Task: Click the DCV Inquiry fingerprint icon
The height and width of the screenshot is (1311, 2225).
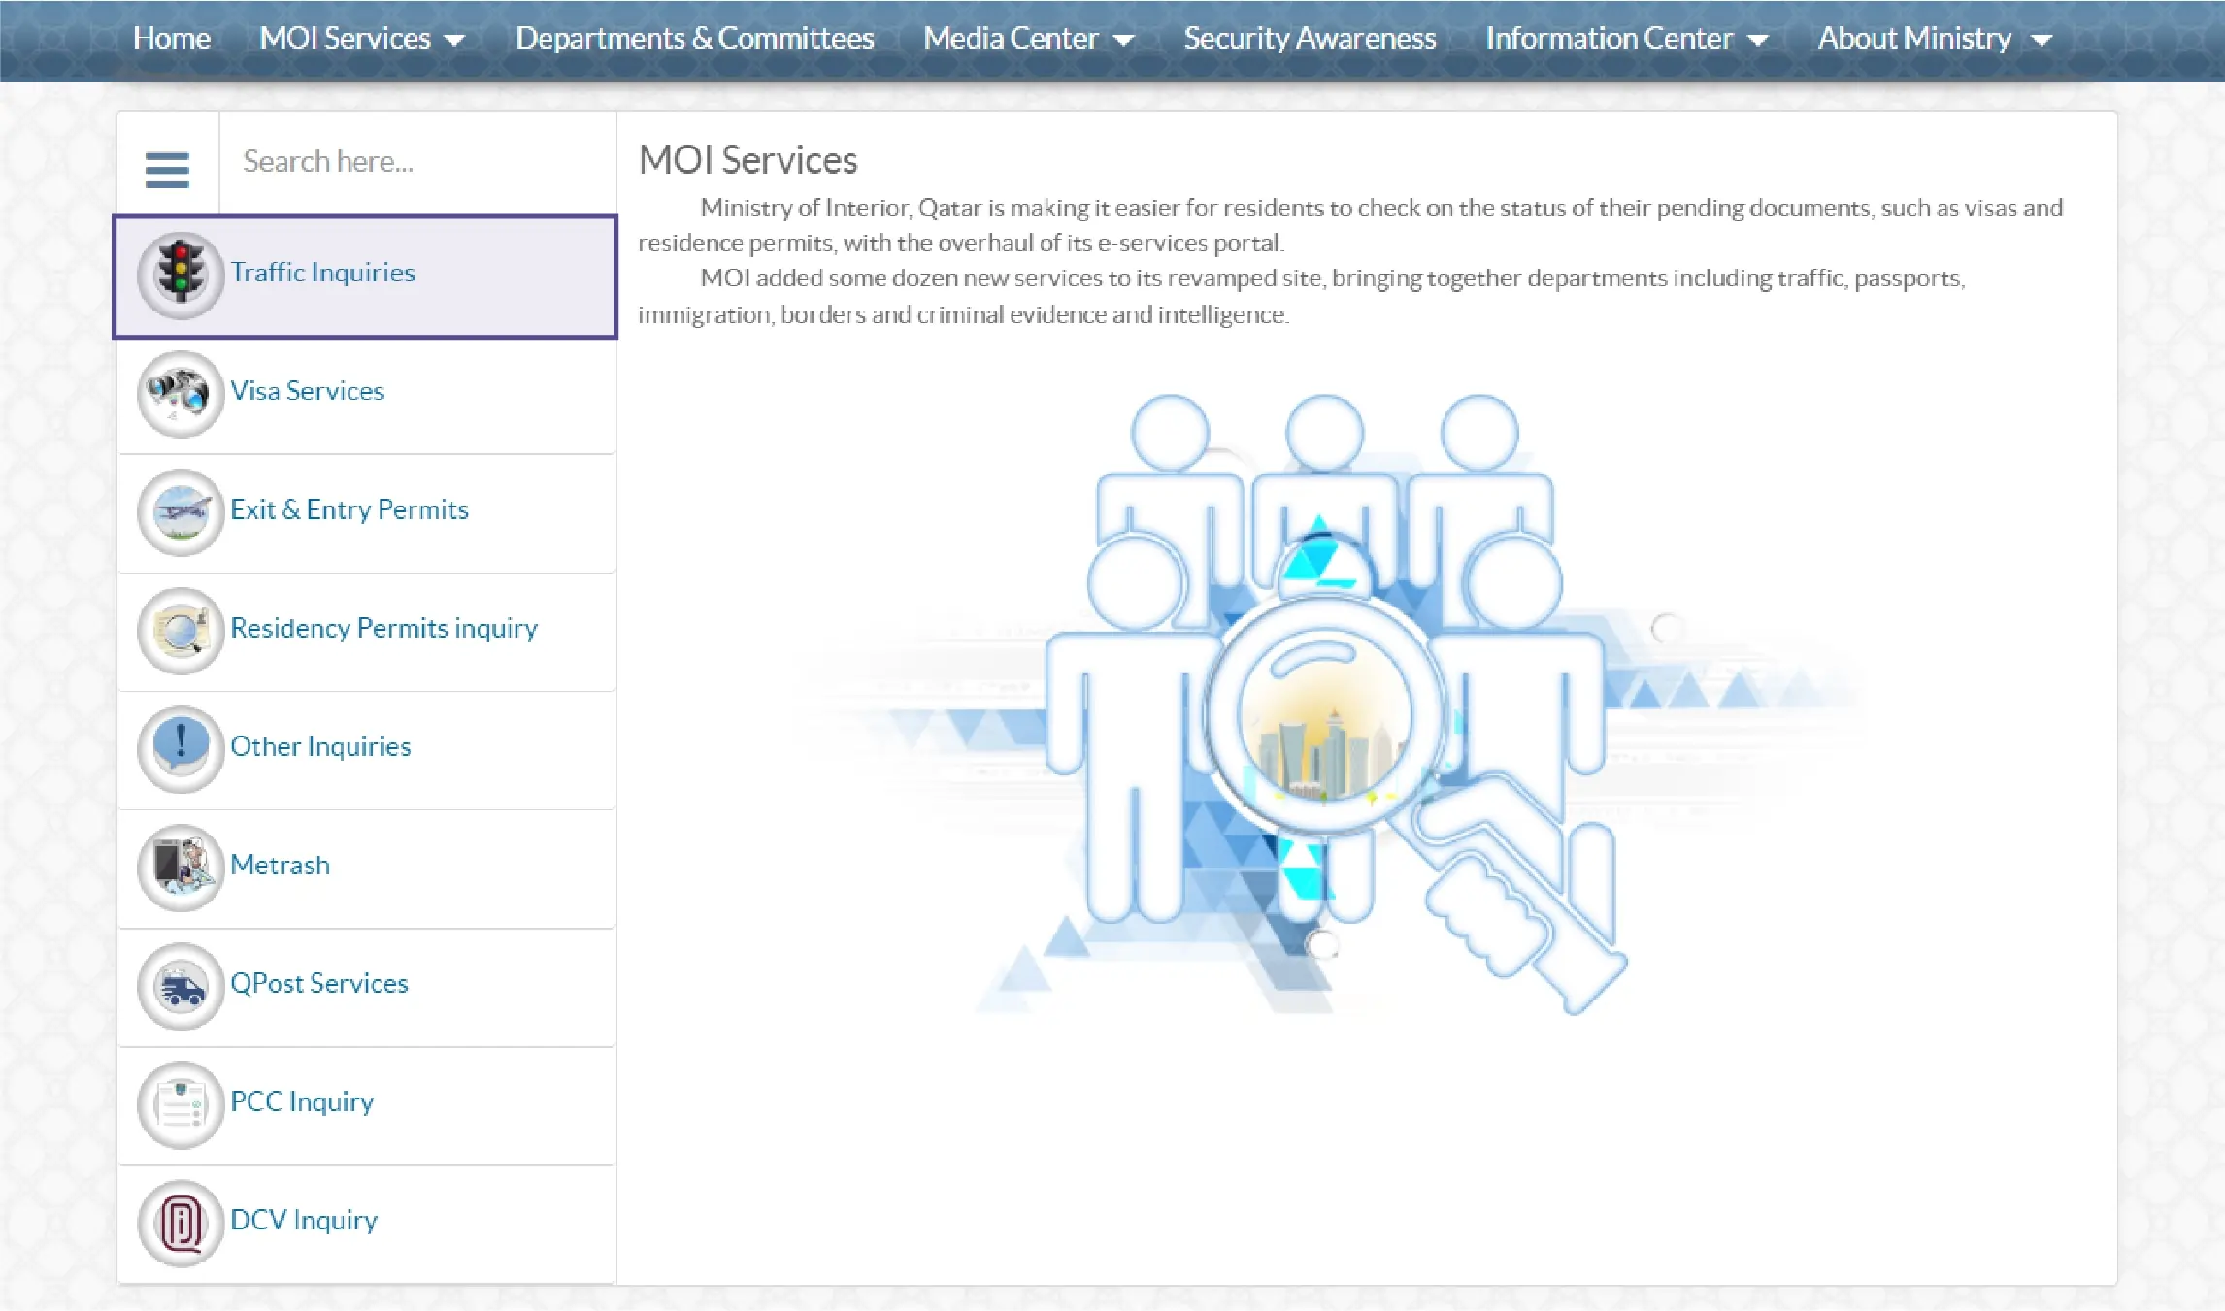Action: 181,1223
